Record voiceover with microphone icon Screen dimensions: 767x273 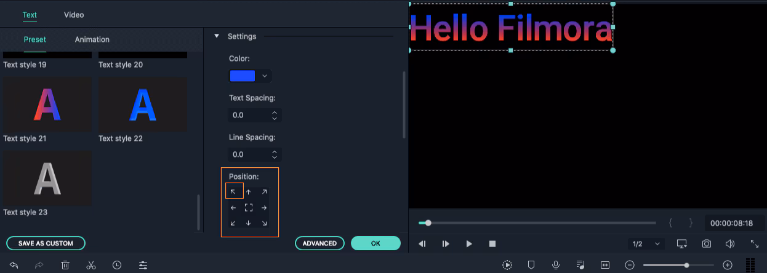click(556, 265)
